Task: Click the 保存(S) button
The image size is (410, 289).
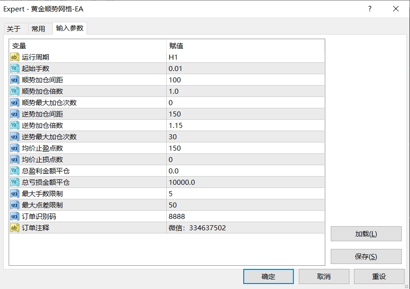Action: 366,256
